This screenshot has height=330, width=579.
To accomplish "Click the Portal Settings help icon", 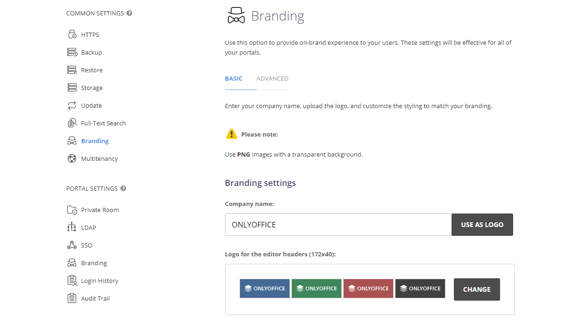I will coord(123,188).
